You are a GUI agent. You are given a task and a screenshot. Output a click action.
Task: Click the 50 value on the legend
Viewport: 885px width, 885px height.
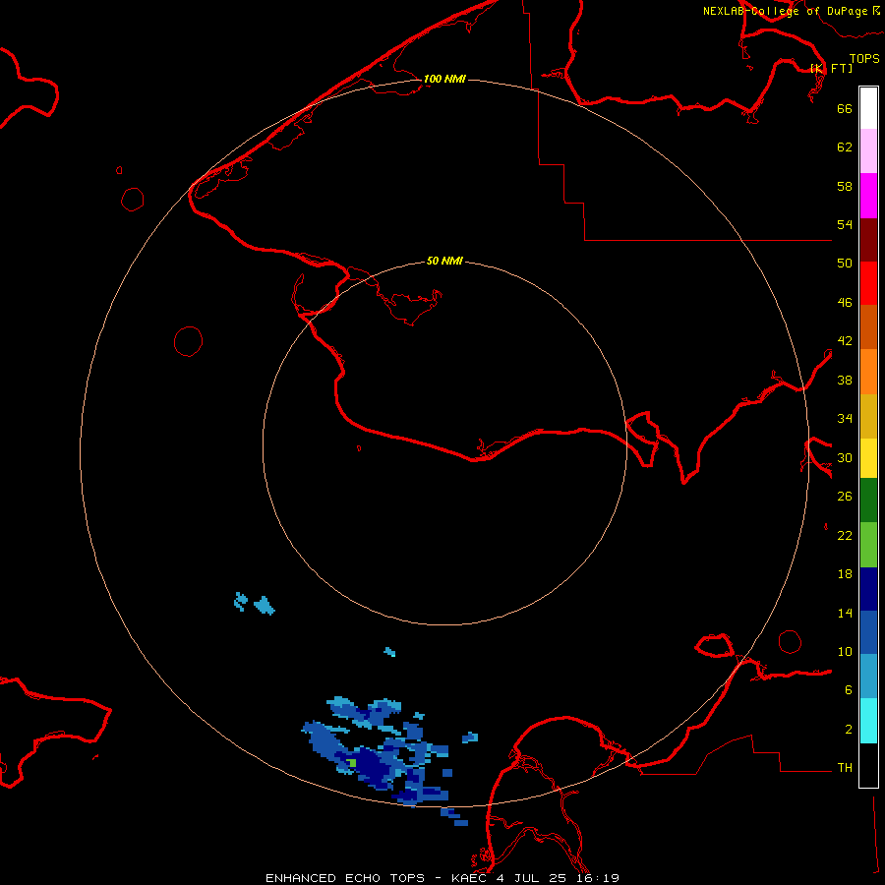coord(845,264)
